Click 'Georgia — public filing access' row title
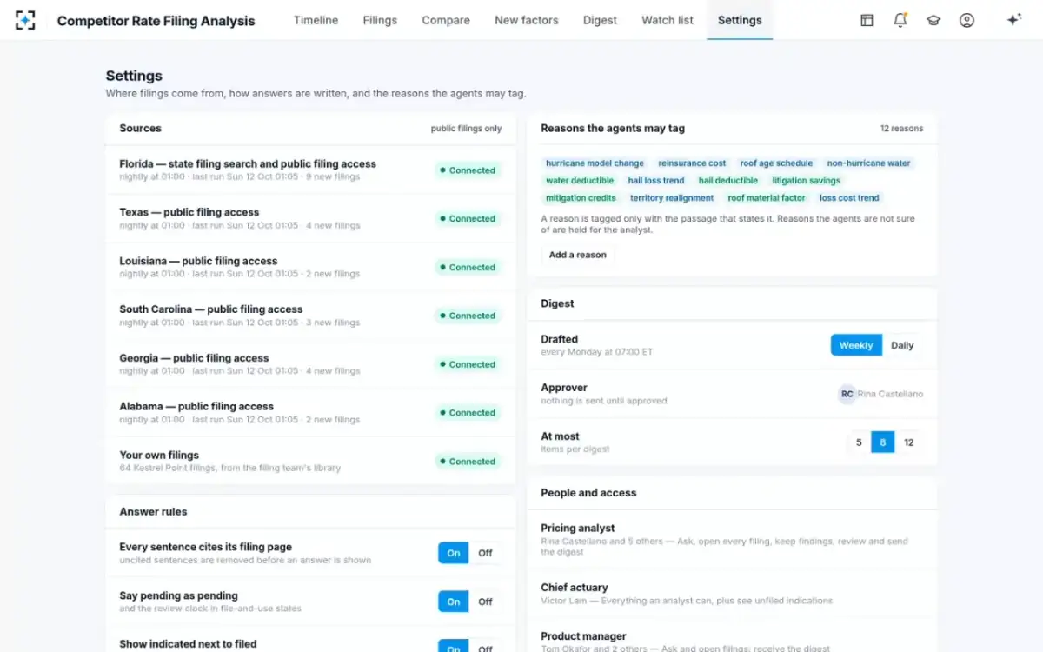Viewport: 1043px width, 652px height. coord(194,358)
